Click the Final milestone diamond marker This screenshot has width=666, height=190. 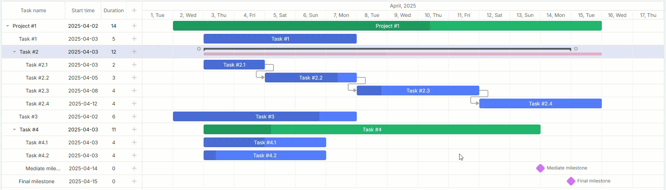click(x=571, y=181)
